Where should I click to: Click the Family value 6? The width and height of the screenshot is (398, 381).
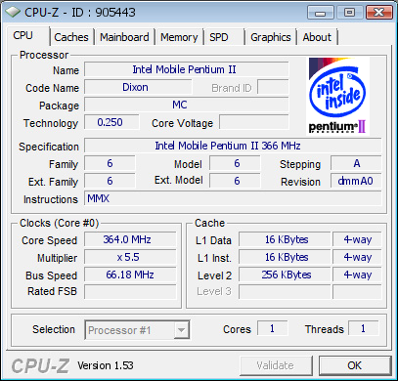point(110,163)
